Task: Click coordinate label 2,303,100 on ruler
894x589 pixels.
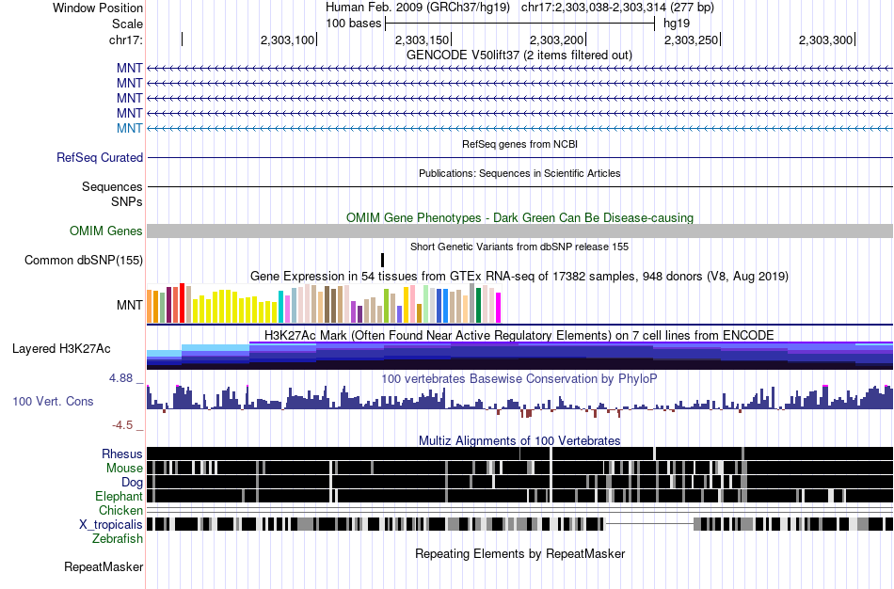Action: (x=287, y=40)
